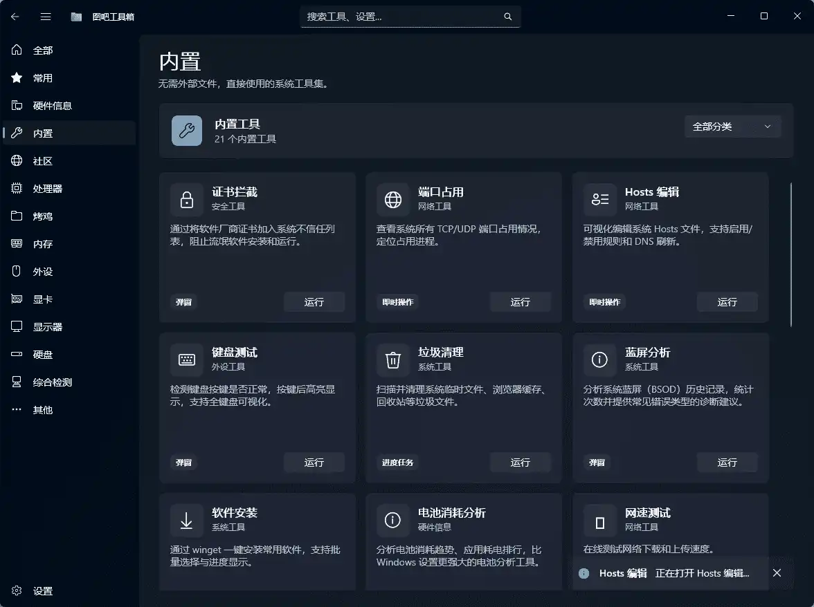
Task: Open 处理器 category
Action: pyautogui.click(x=69, y=189)
